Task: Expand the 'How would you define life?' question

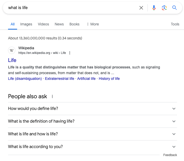Action: pos(174,109)
